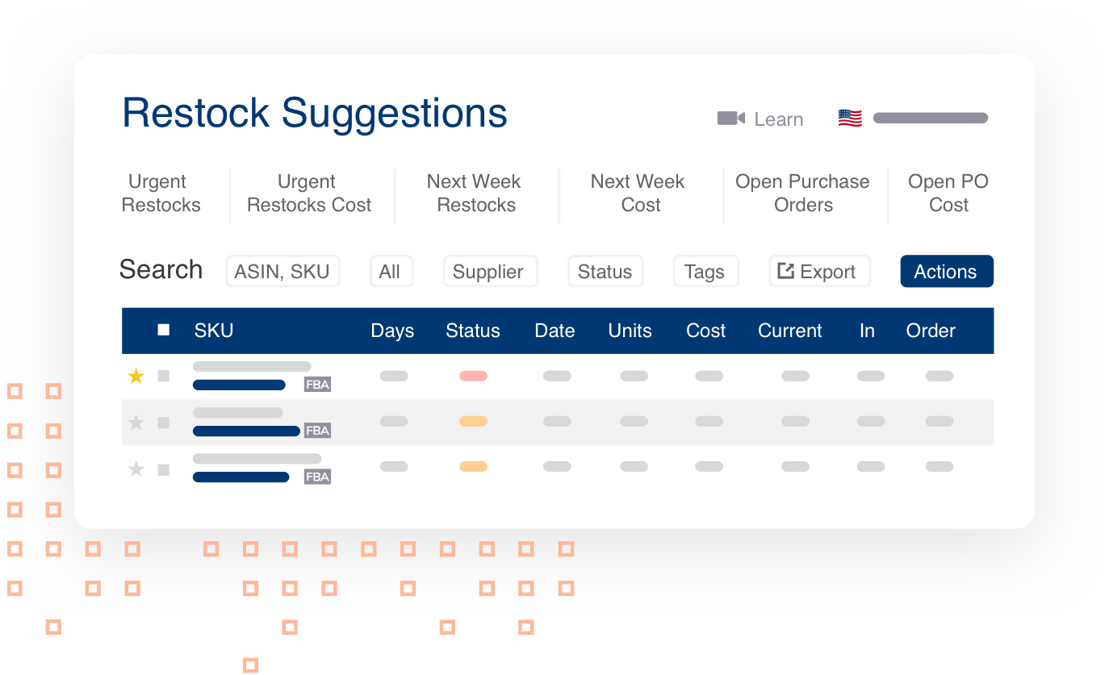The image size is (1109, 675).
Task: Click the Export arrow icon
Action: [785, 272]
